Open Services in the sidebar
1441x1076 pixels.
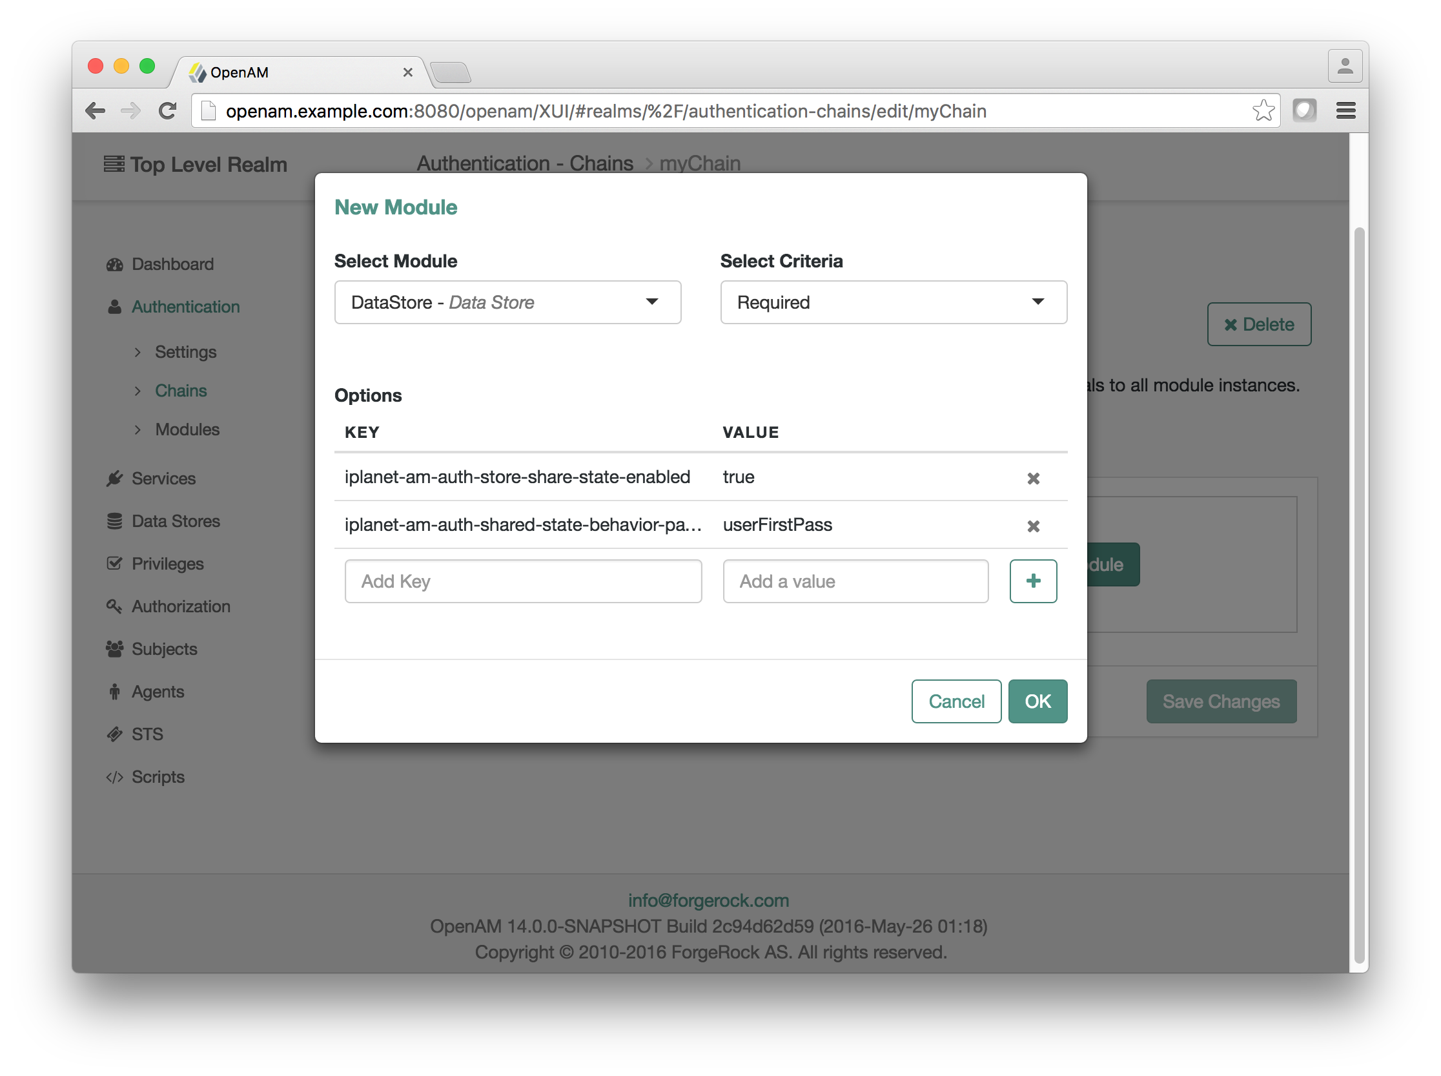point(163,478)
